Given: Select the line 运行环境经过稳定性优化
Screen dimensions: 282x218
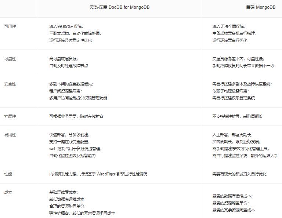Looking at the screenshot, I should (70, 40).
